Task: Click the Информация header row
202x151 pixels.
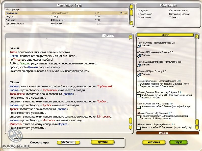Action: click(66, 10)
